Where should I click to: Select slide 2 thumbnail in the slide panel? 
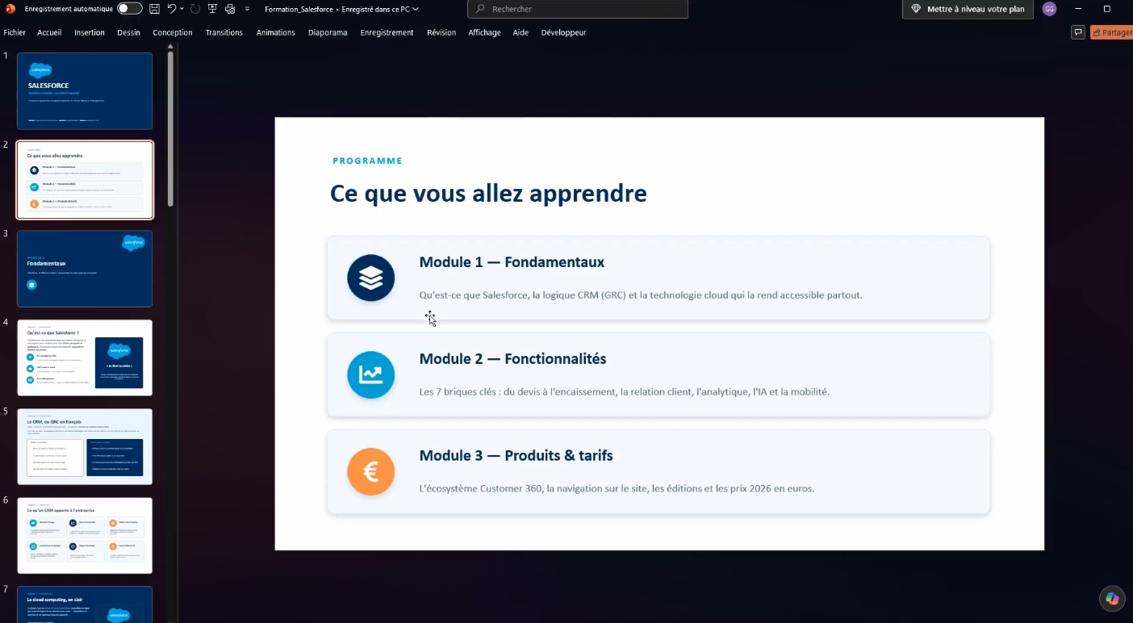85,180
